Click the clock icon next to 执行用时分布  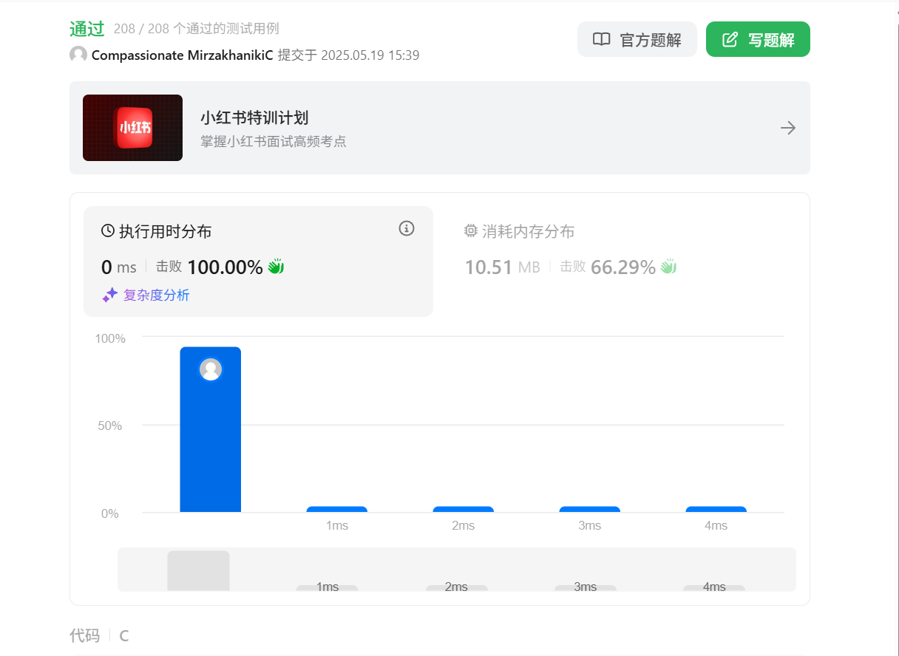108,231
